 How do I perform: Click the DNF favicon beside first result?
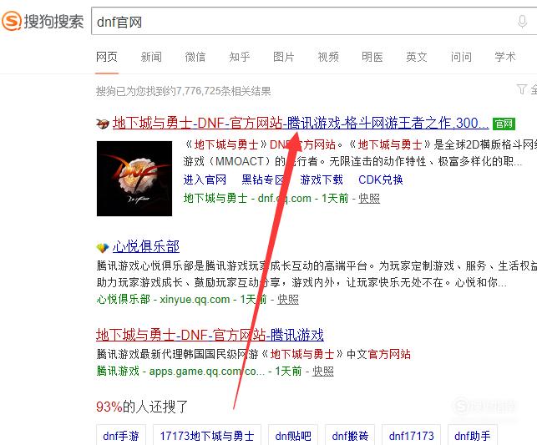103,124
